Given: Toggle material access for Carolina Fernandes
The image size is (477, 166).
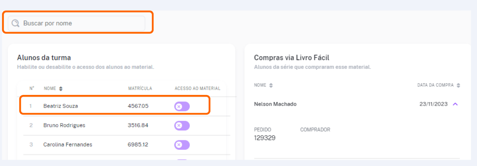Looking at the screenshot, I should tap(182, 145).
